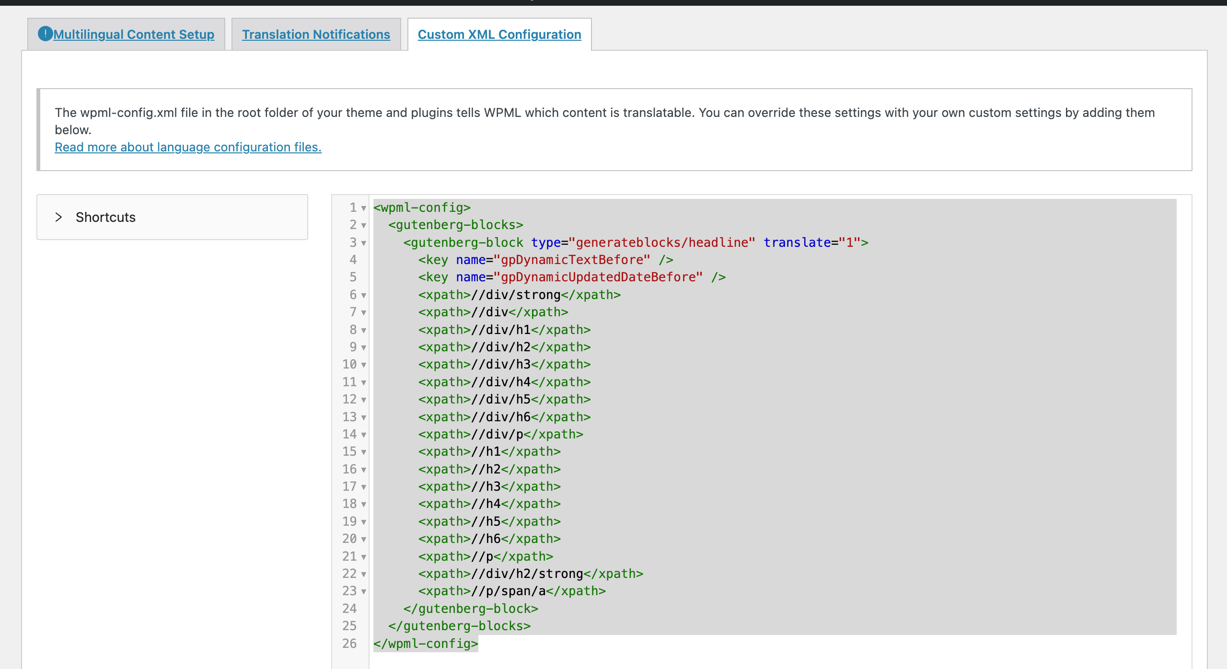Image resolution: width=1227 pixels, height=669 pixels.
Task: Click the //div/h1 xpath text
Action: coord(501,330)
